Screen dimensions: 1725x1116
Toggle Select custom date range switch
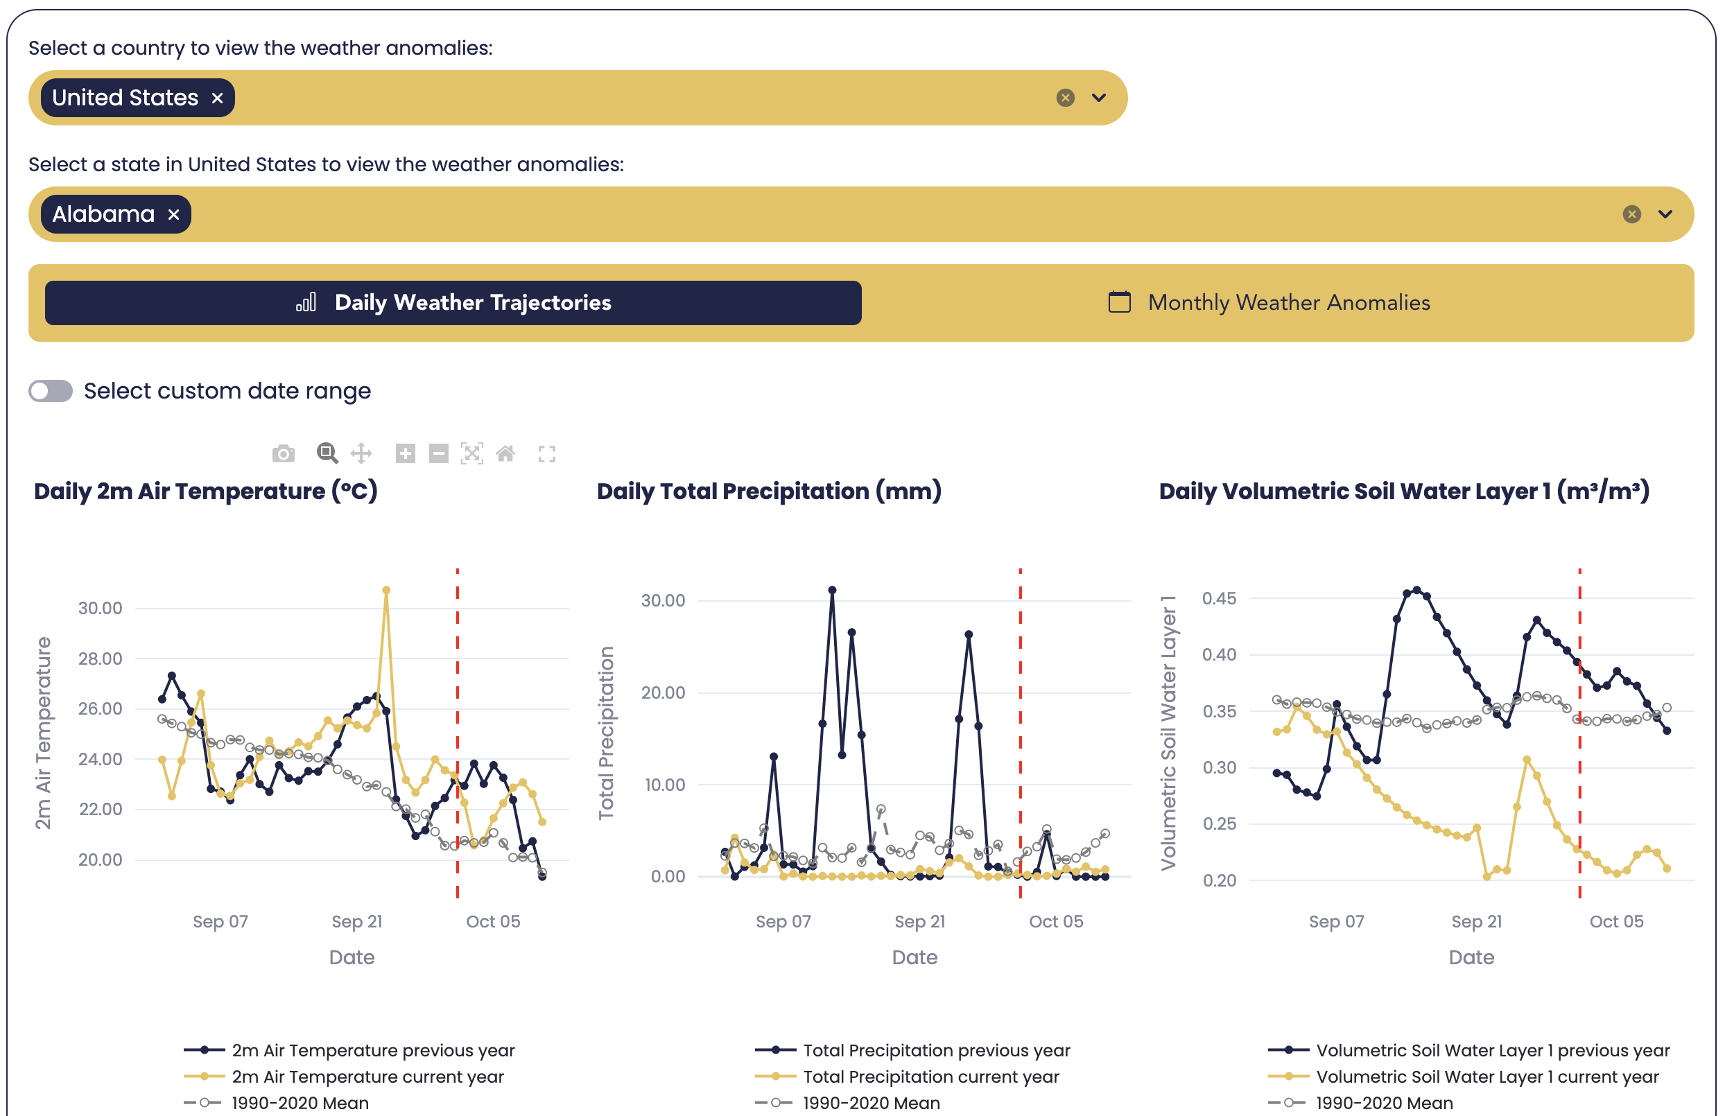click(51, 392)
